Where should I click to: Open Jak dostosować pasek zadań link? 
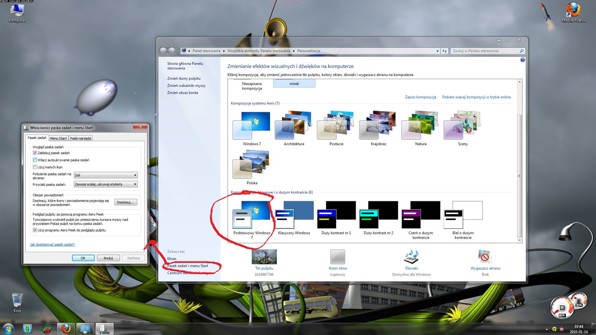pos(52,244)
